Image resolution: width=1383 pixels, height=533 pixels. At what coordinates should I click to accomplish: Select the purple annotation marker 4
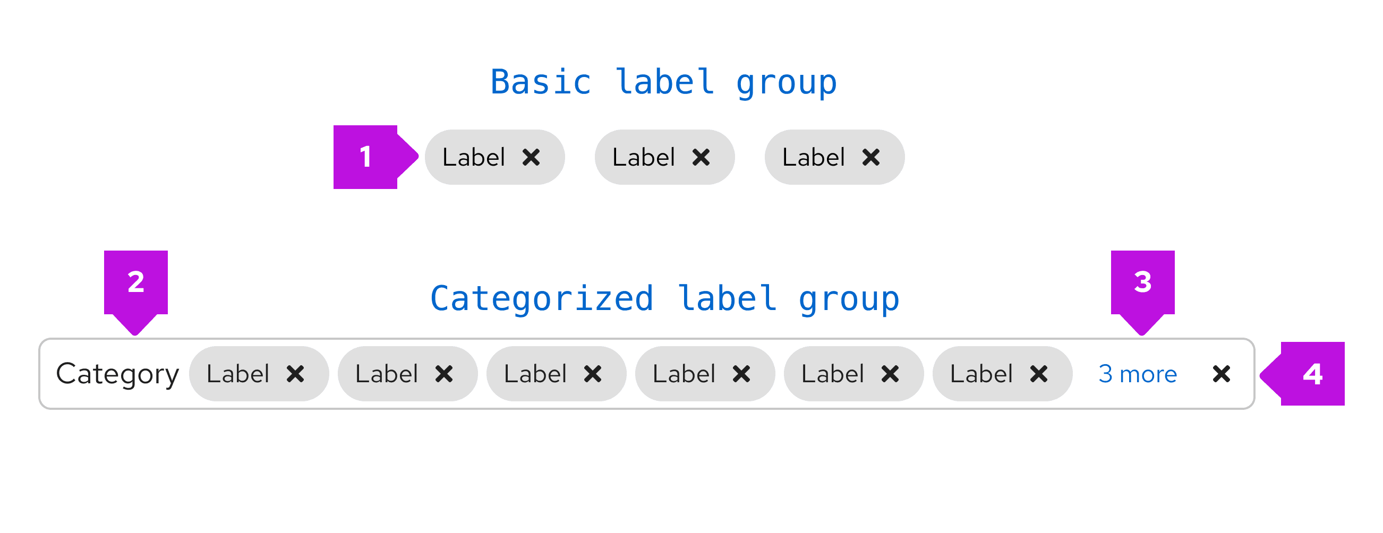[x=1312, y=374]
